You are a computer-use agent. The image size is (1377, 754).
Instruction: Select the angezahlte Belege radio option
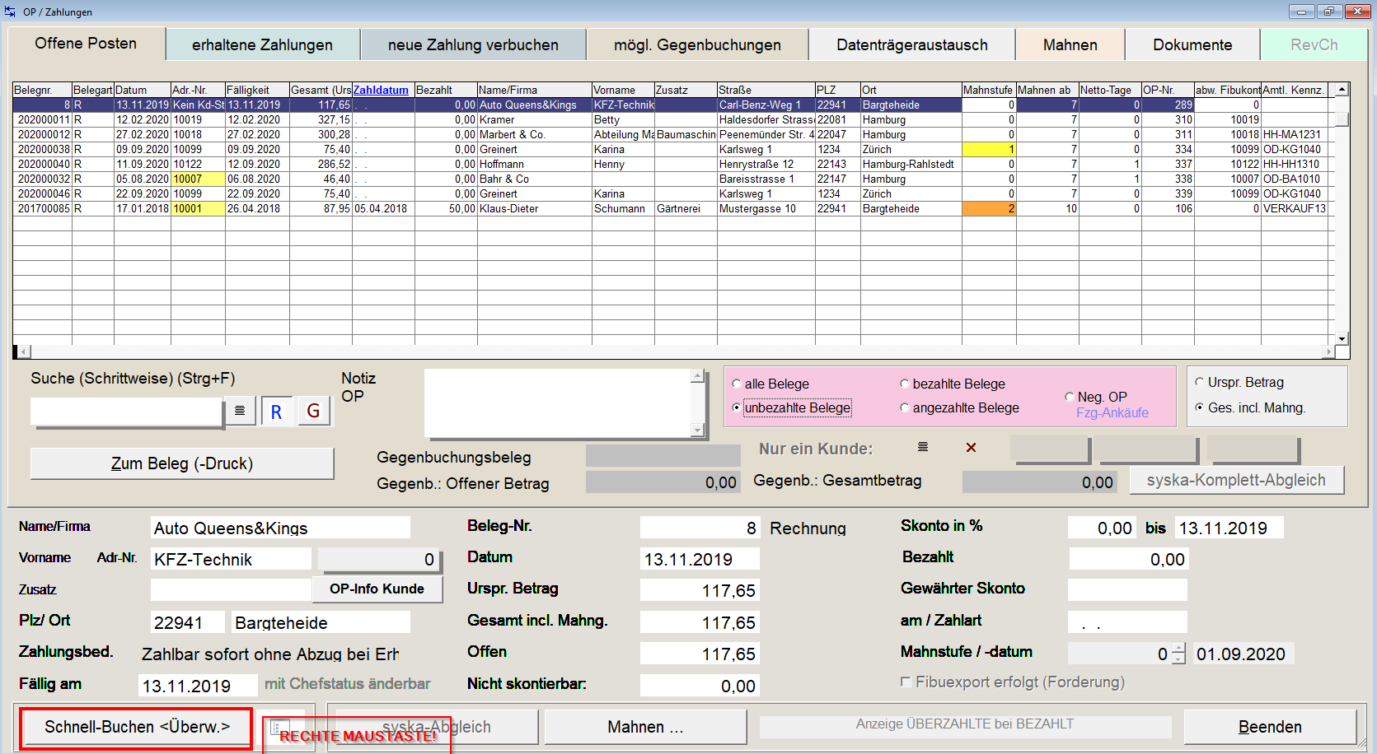pyautogui.click(x=905, y=407)
